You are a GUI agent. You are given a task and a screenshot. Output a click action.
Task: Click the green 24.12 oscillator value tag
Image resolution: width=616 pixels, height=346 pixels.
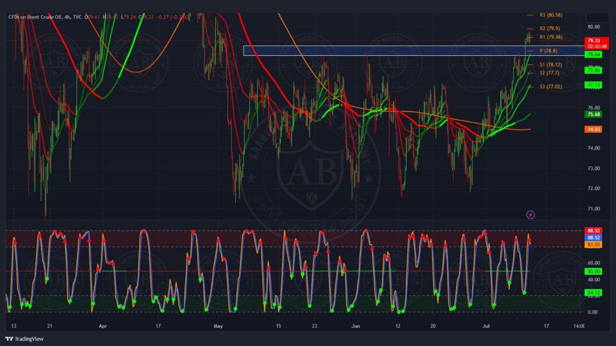pyautogui.click(x=593, y=293)
